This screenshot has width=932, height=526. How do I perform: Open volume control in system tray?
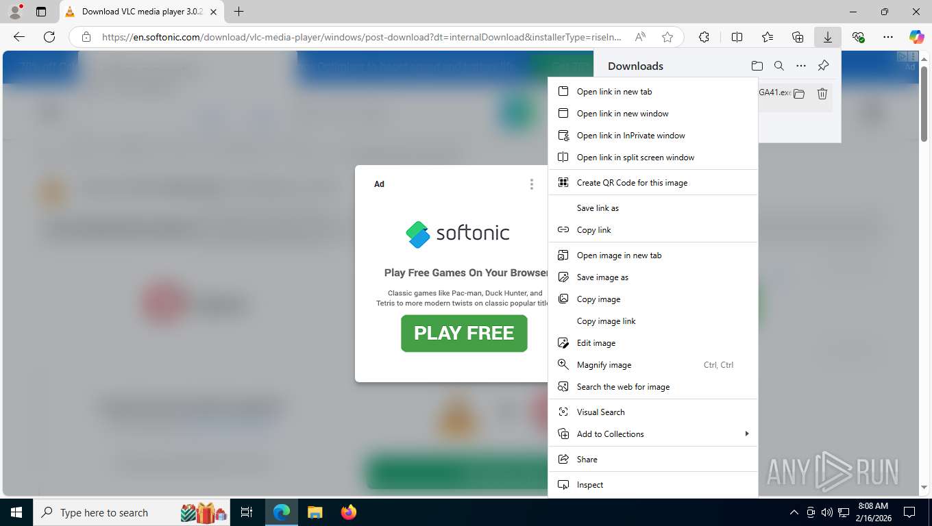[x=826, y=512]
